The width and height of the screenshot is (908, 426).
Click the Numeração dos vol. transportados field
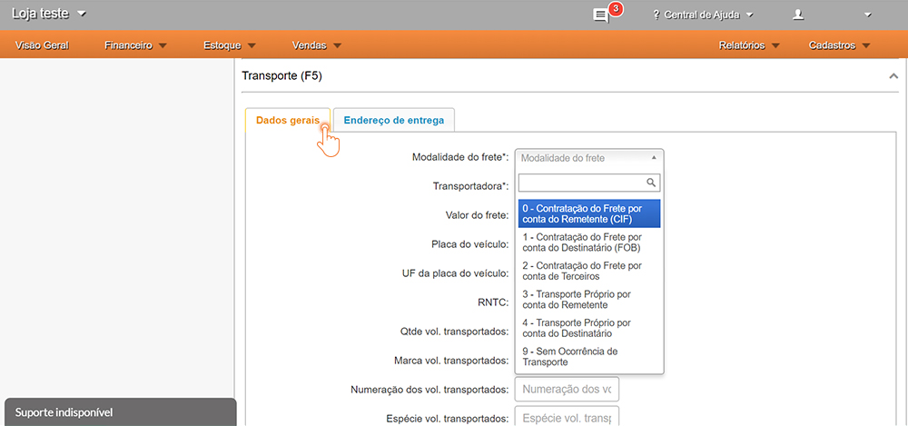click(x=567, y=390)
